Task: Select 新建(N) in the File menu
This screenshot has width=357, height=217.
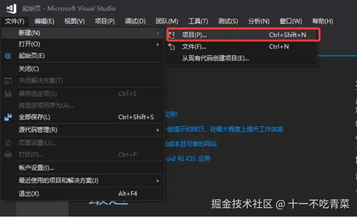Action: click(83, 33)
